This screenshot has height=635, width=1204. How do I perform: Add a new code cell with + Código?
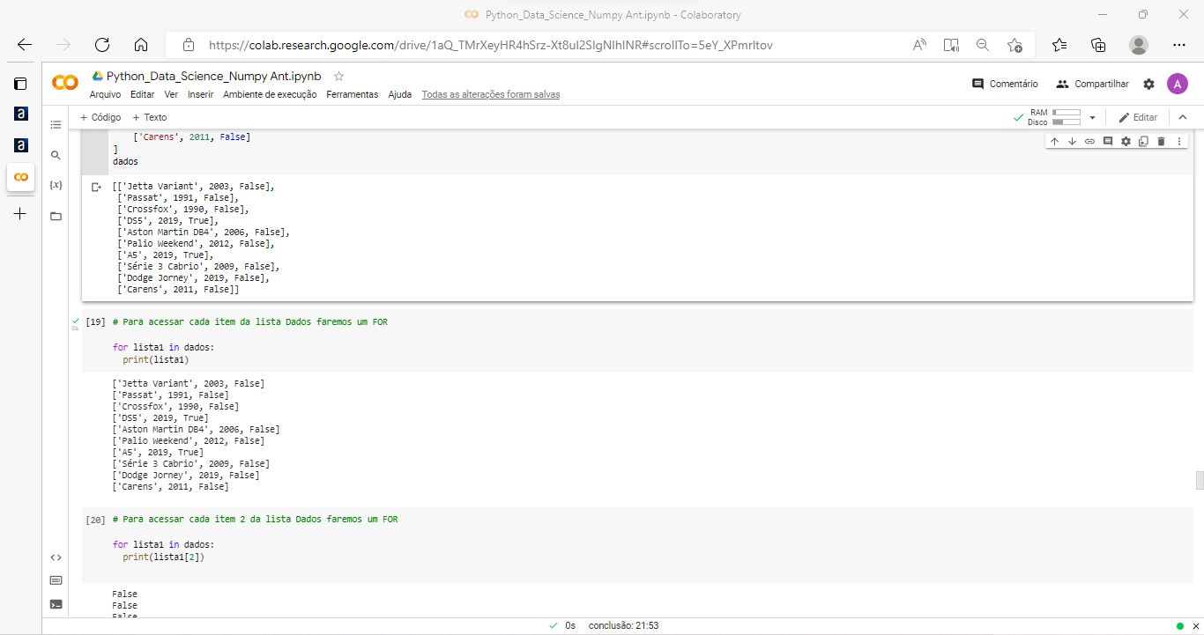click(100, 117)
